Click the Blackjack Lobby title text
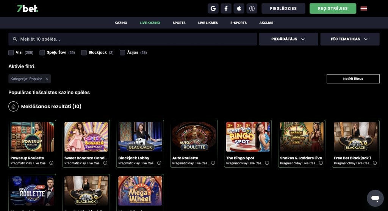The width and height of the screenshot is (388, 211). pyautogui.click(x=134, y=158)
